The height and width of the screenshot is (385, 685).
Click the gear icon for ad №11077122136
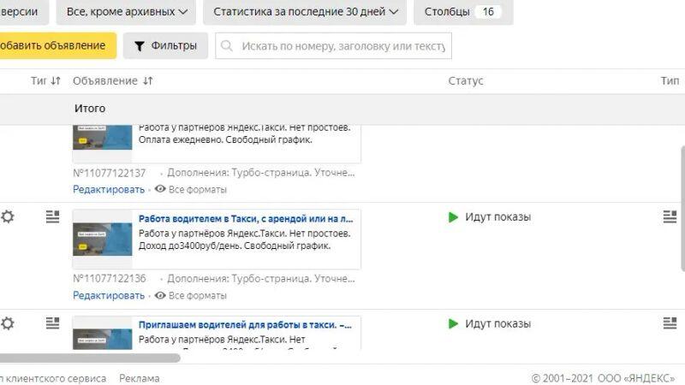(x=8, y=217)
